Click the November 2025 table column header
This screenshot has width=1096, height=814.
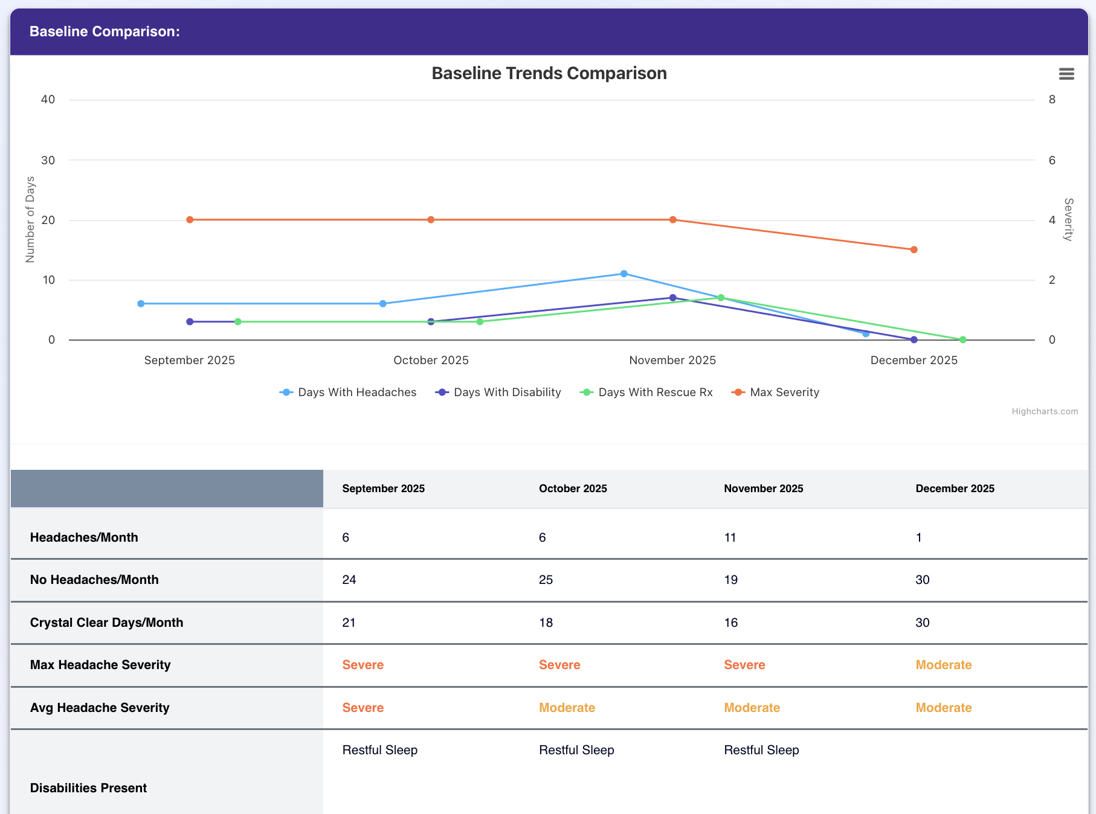pos(764,489)
